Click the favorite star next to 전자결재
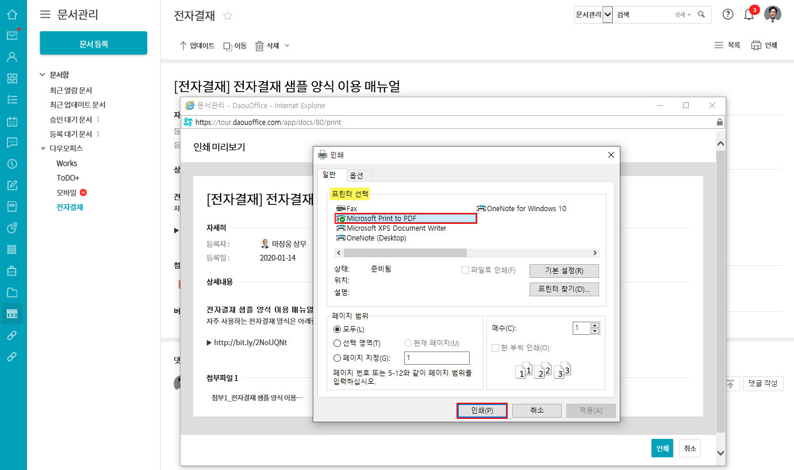 [x=228, y=16]
